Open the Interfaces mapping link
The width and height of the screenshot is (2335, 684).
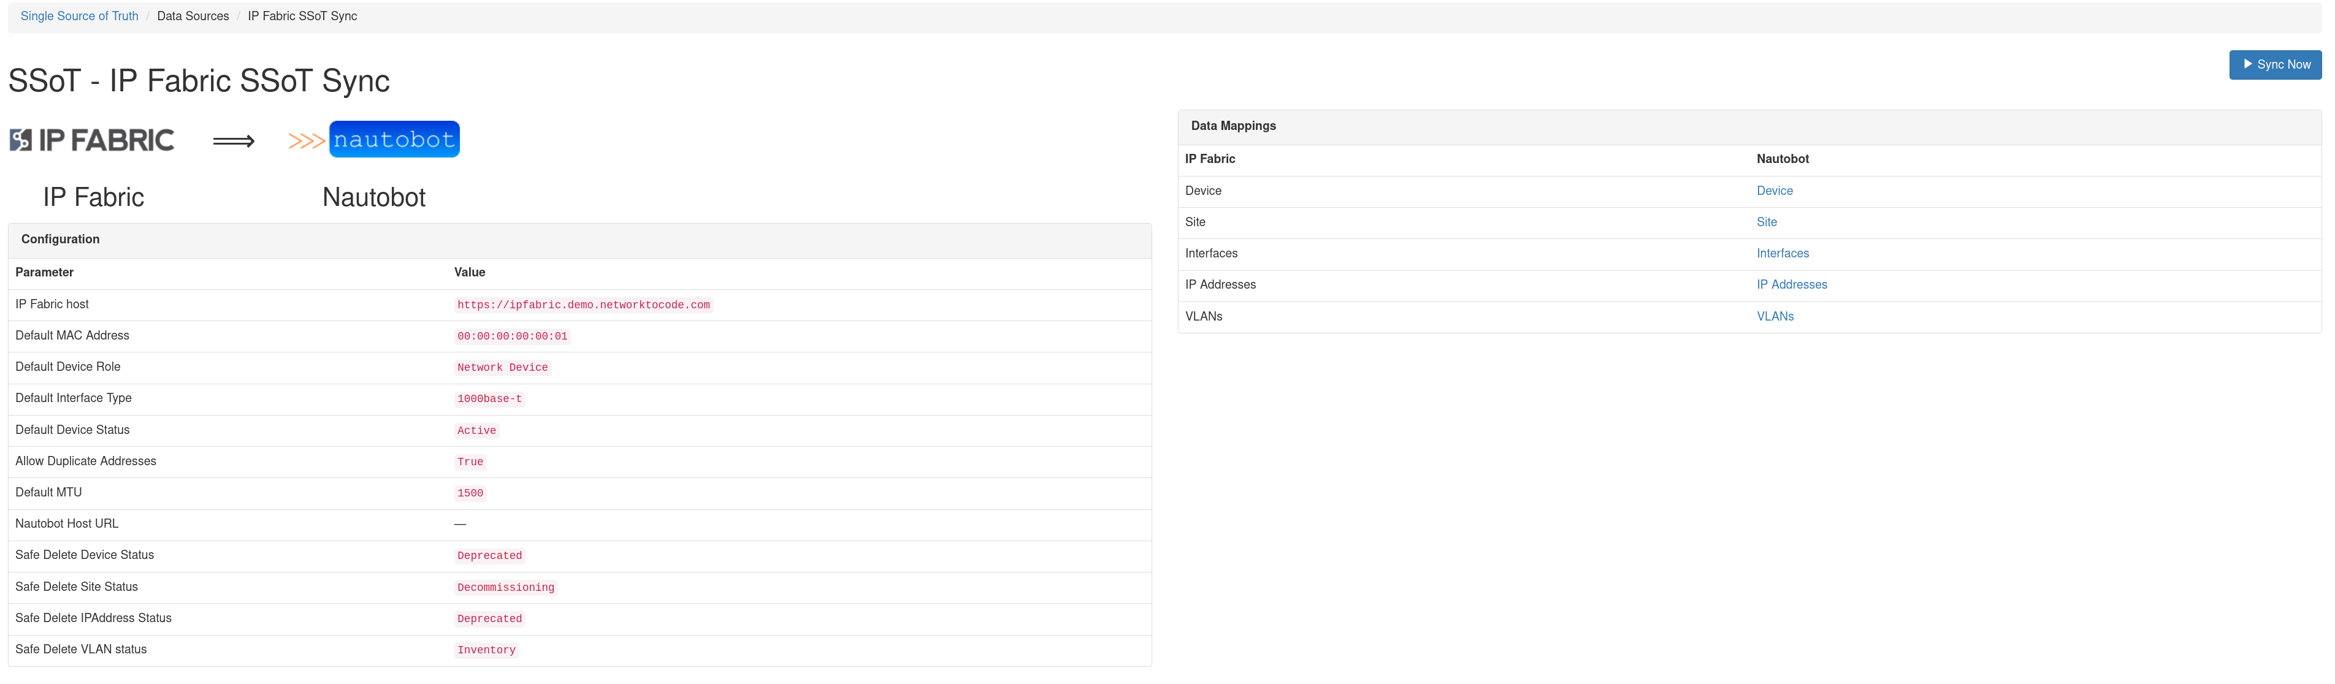point(1782,253)
